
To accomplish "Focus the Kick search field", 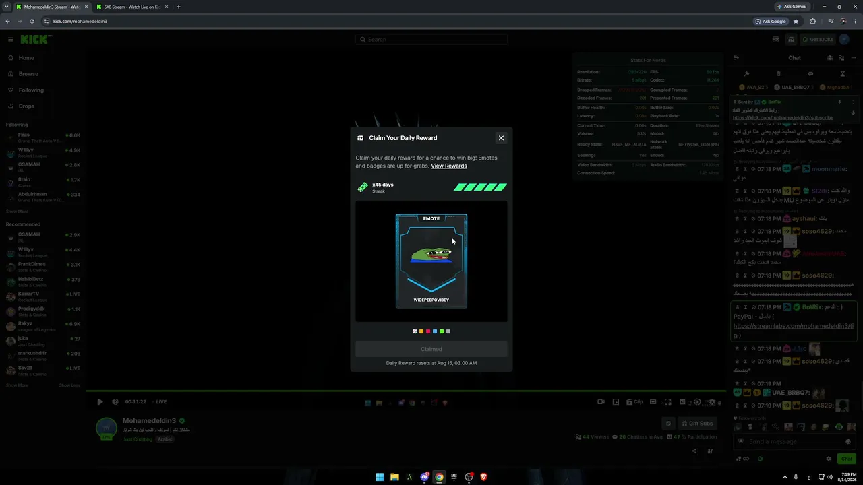I will [x=431, y=40].
